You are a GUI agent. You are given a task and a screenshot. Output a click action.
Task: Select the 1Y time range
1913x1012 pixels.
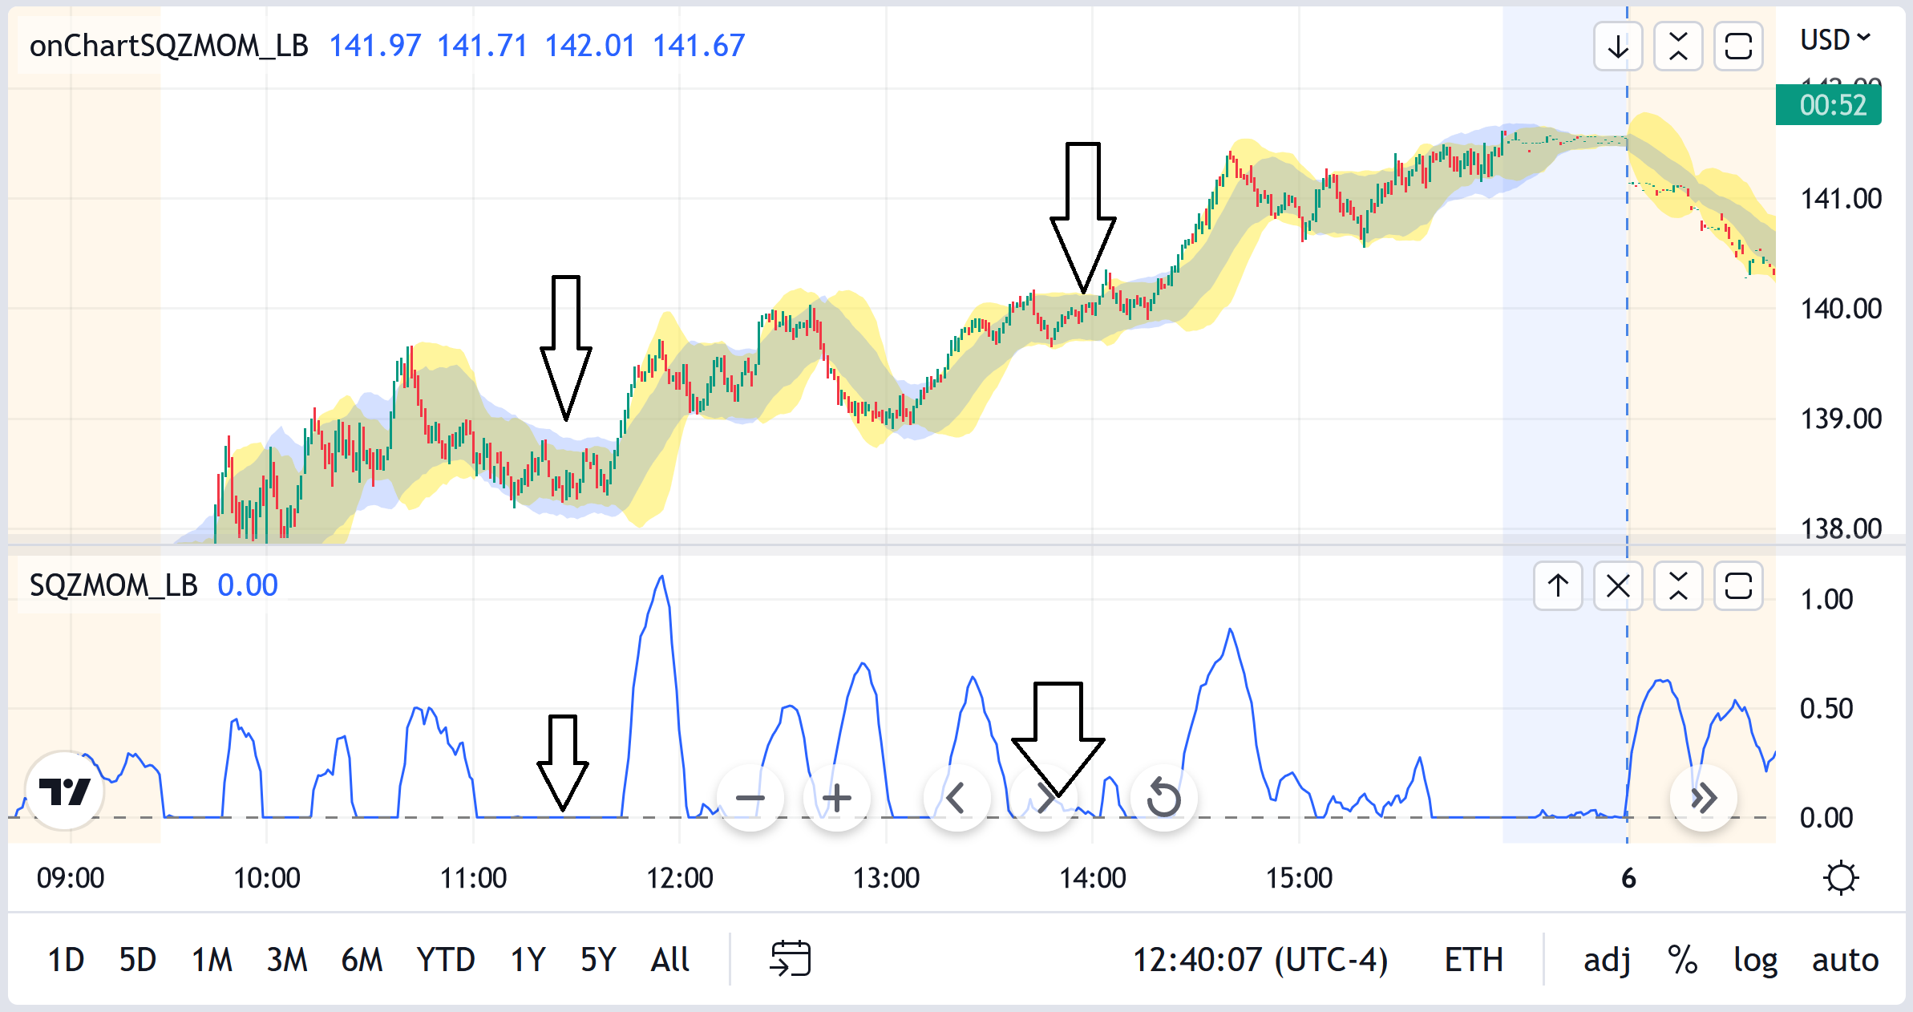pyautogui.click(x=528, y=959)
